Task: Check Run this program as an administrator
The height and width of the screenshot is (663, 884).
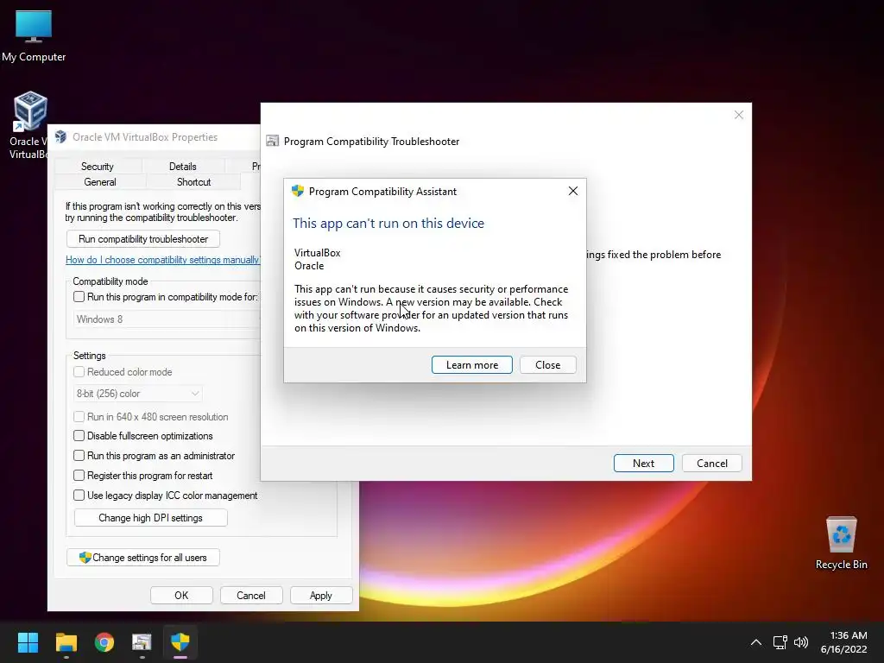Action: point(79,456)
